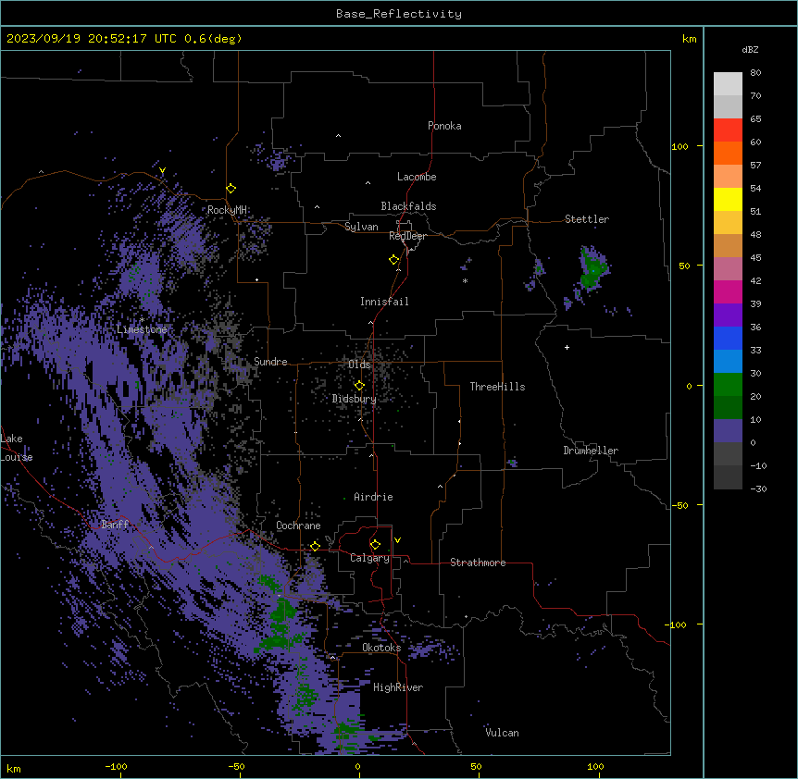Click the km label in bottom-left corner
This screenshot has height=779, width=798.
click(13, 768)
